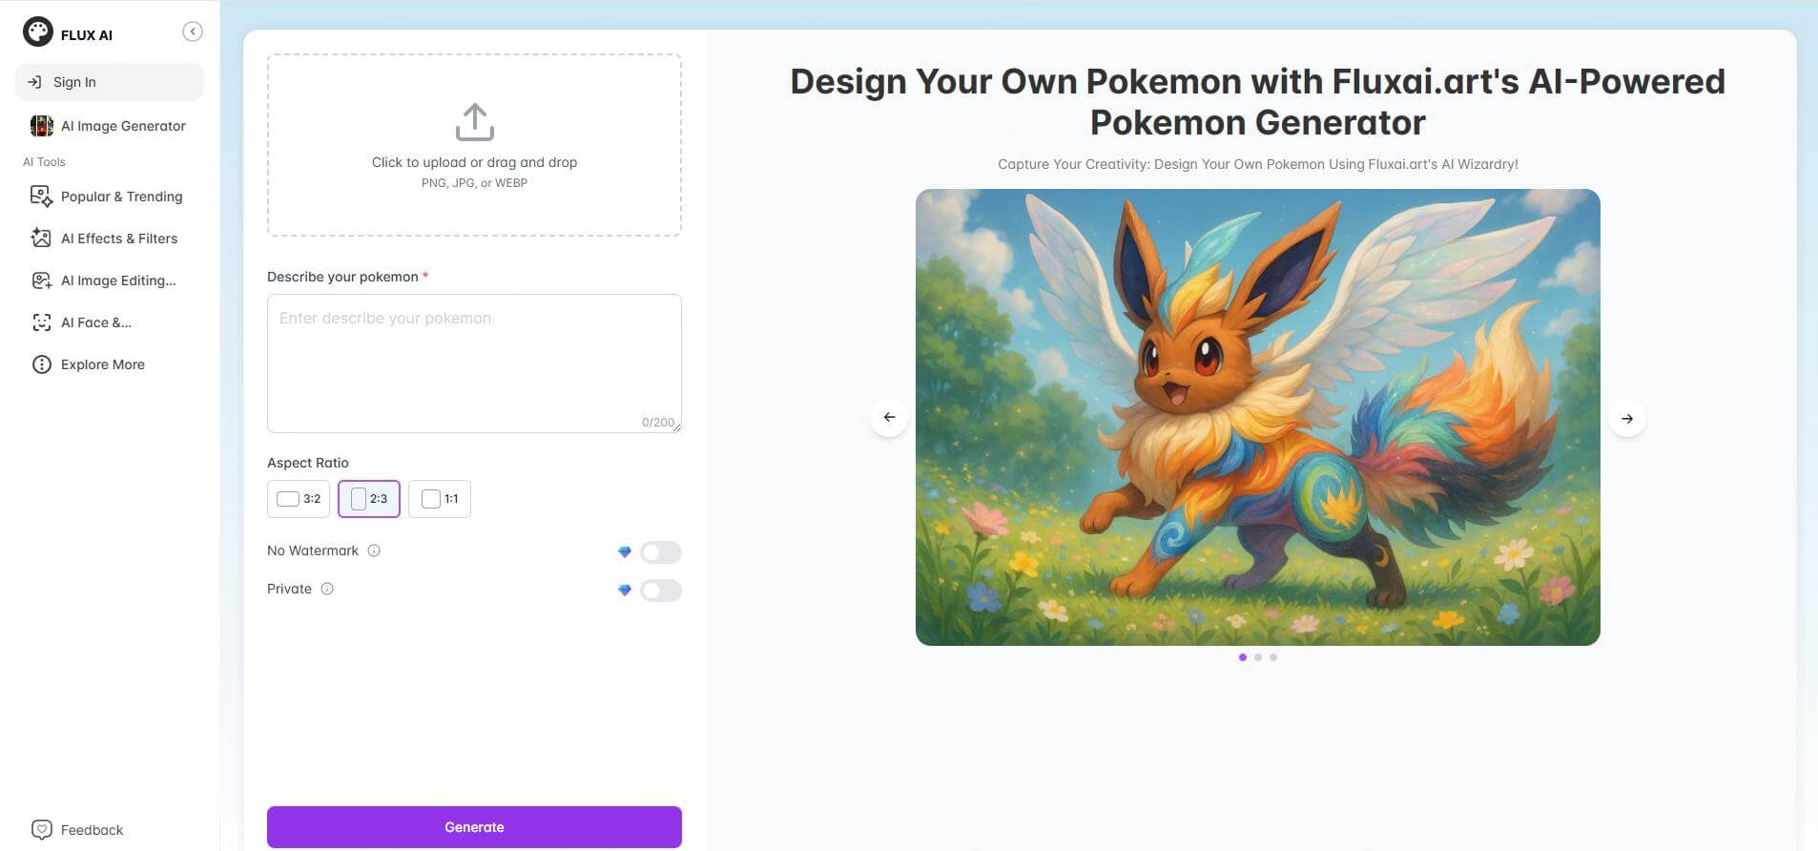Click the FLUX AI palette logo
The width and height of the screenshot is (1818, 851).
pyautogui.click(x=38, y=32)
